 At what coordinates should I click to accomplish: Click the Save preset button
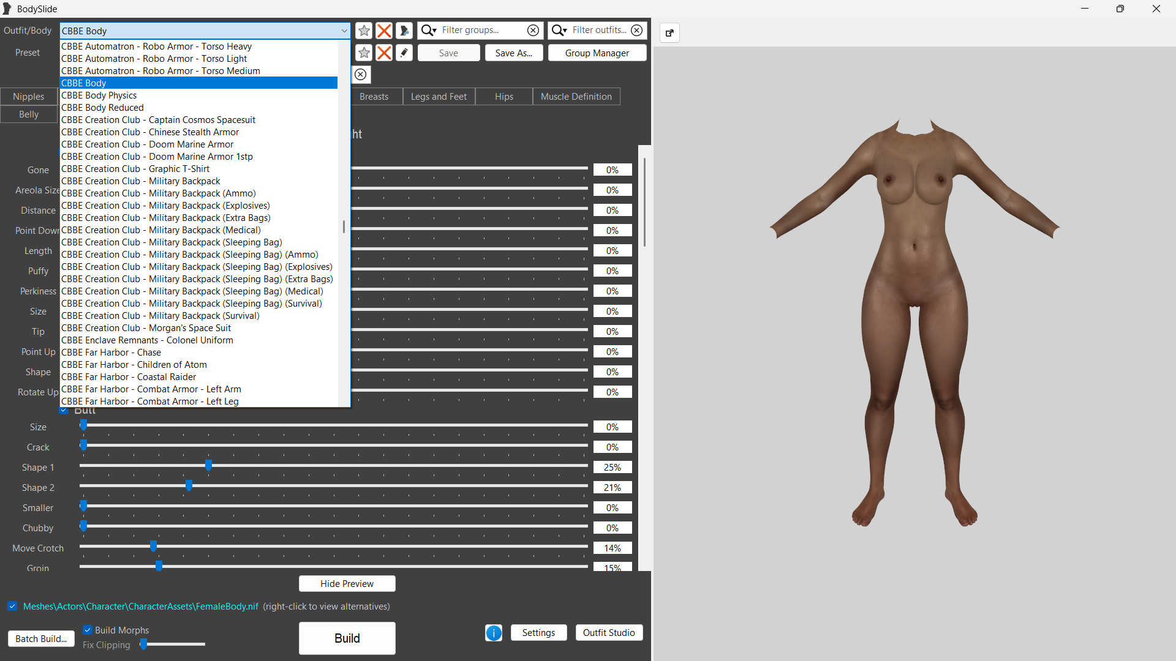point(448,53)
